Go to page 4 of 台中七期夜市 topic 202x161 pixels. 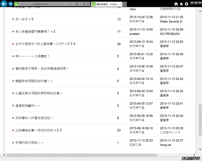pos(74,44)
